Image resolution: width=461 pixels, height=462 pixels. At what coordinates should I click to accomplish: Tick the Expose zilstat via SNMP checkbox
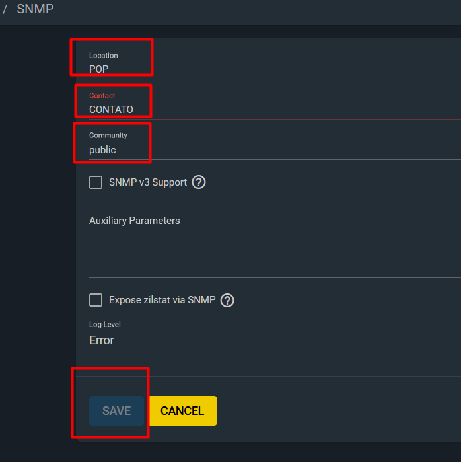[x=96, y=300]
